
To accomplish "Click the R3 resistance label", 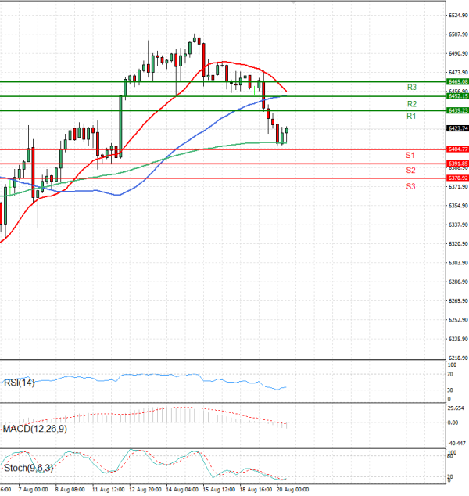I will point(411,88).
